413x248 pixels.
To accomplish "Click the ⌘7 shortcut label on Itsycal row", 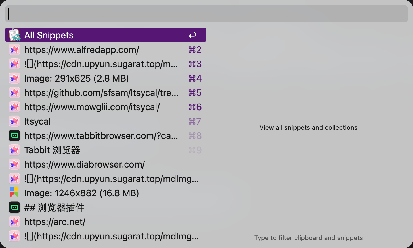I will 195,121.
